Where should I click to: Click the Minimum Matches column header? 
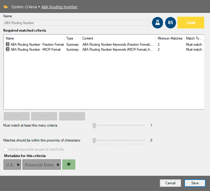click(170, 38)
